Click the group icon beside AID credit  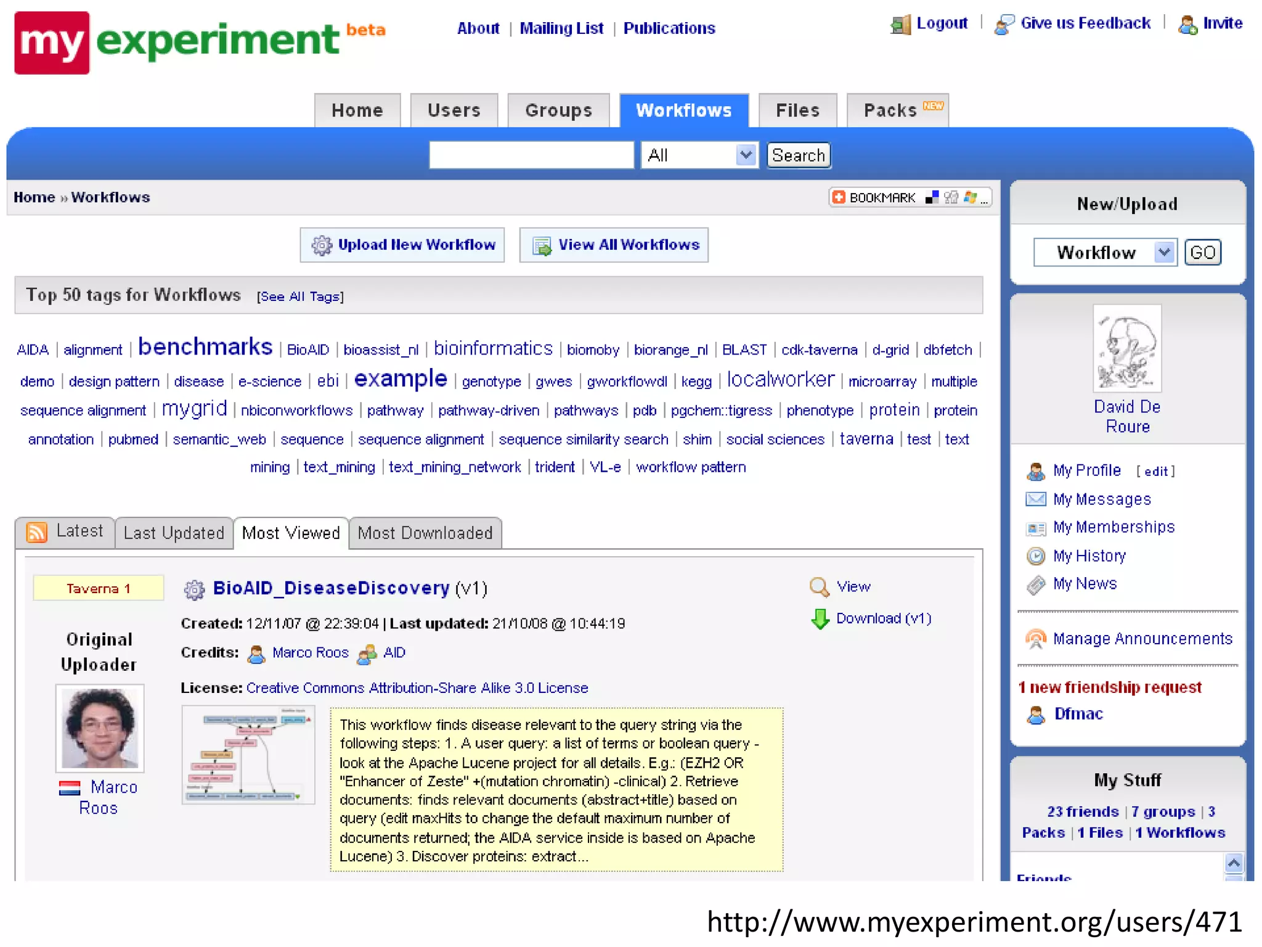367,654
